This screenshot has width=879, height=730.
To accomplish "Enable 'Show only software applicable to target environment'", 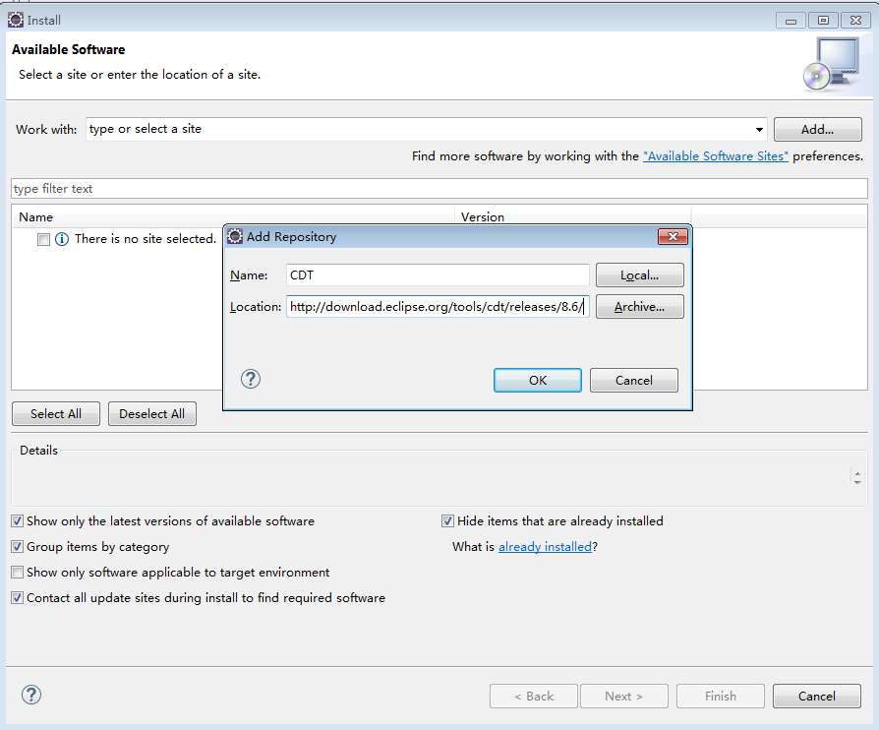I will click(18, 573).
